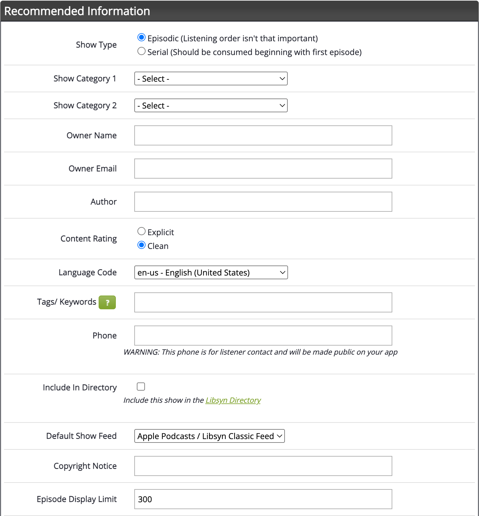Click the Recommended Information section header
479x516 pixels.
(77, 11)
